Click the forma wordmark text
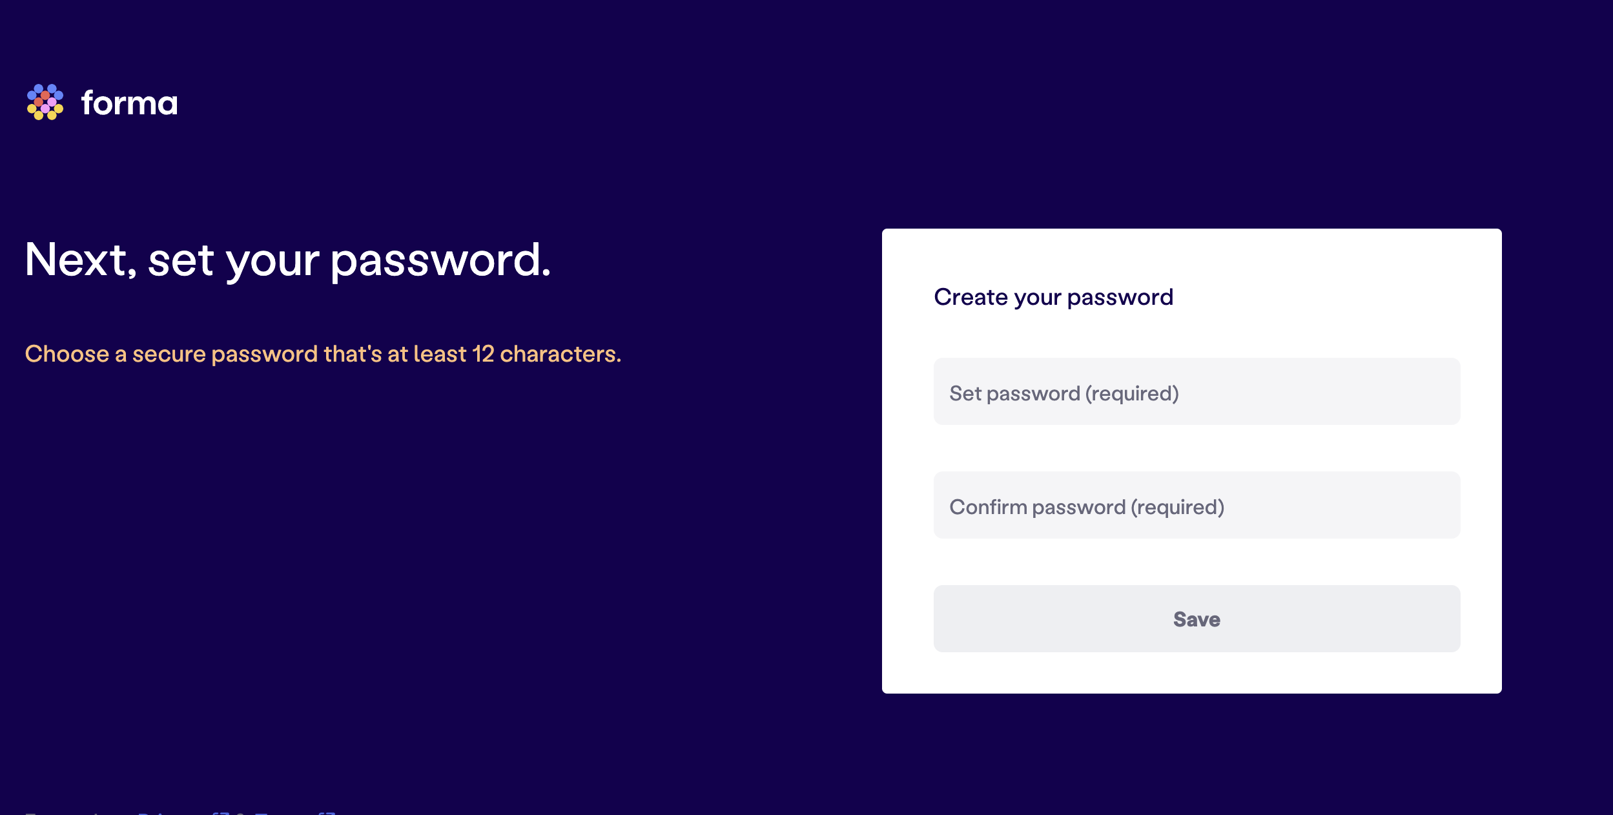The image size is (1613, 815). click(x=129, y=103)
